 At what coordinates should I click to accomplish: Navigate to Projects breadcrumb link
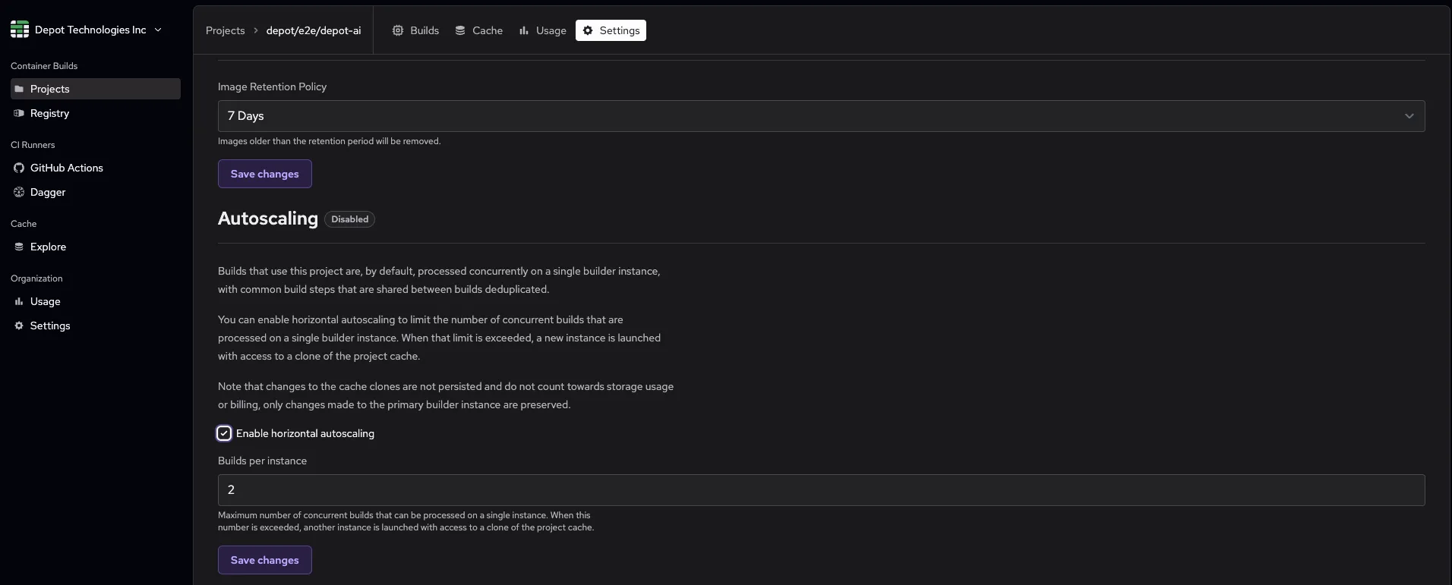point(225,30)
